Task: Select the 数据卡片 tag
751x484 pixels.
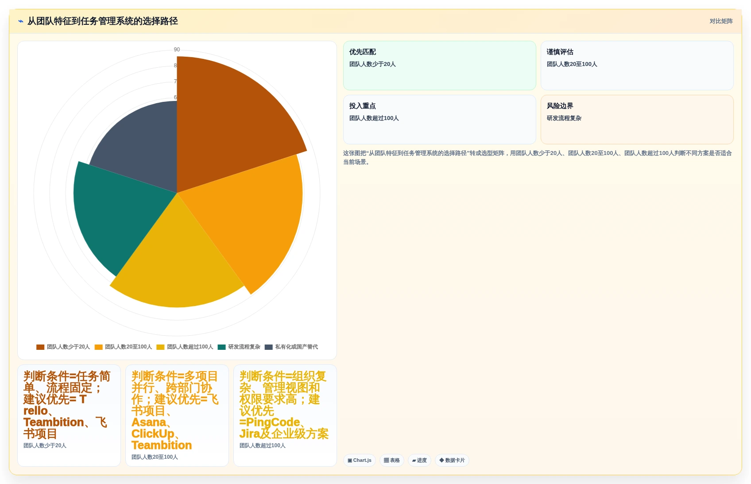Action: coord(452,461)
